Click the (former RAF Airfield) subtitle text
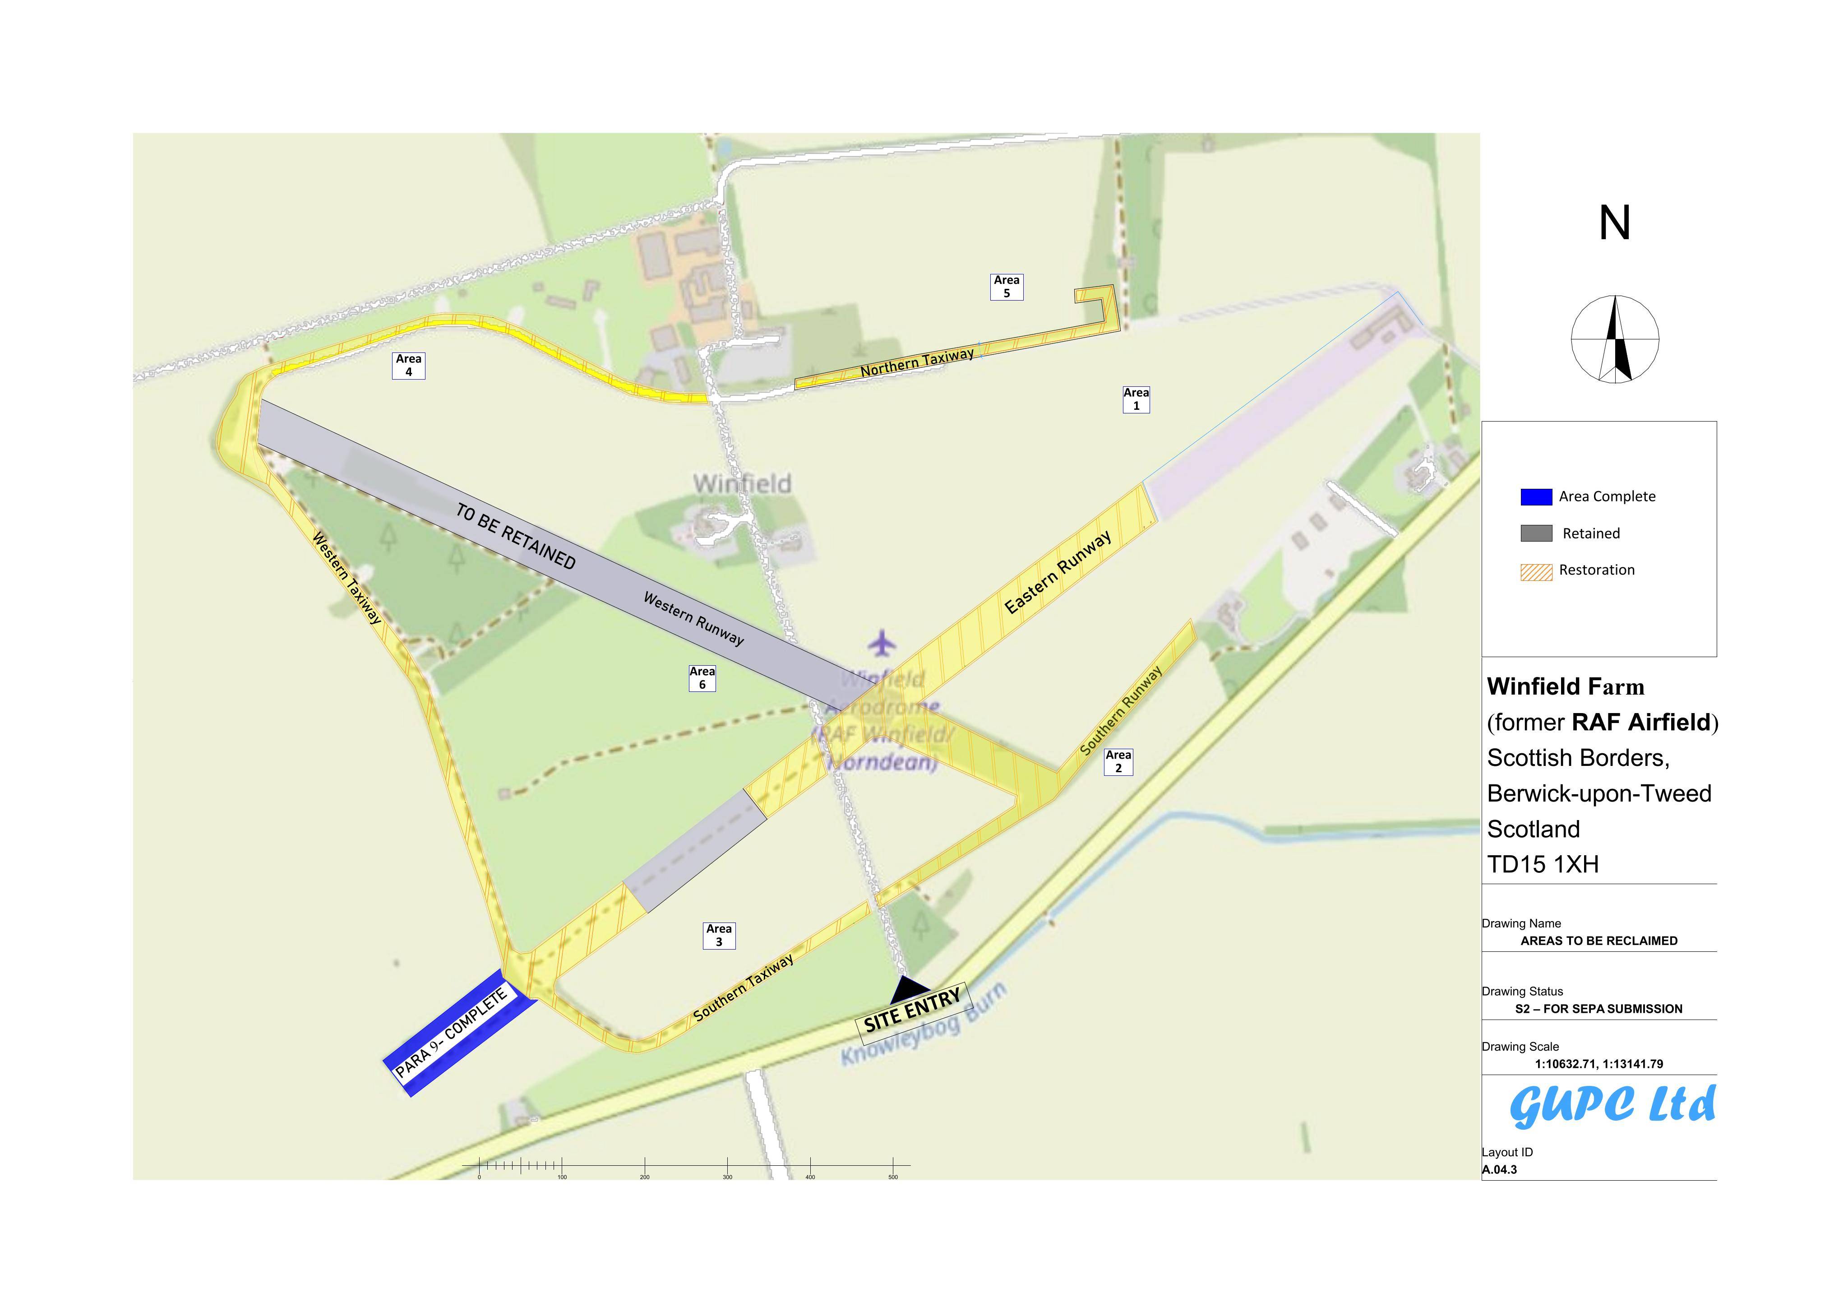 tap(1603, 722)
